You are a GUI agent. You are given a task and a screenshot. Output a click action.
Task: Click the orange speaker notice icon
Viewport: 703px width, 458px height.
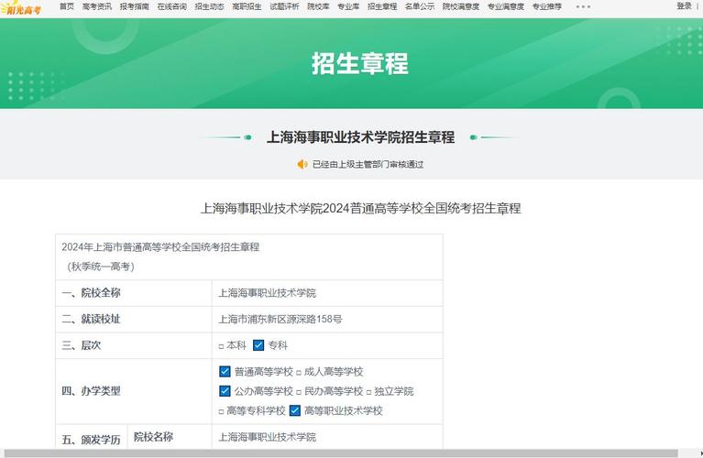302,165
